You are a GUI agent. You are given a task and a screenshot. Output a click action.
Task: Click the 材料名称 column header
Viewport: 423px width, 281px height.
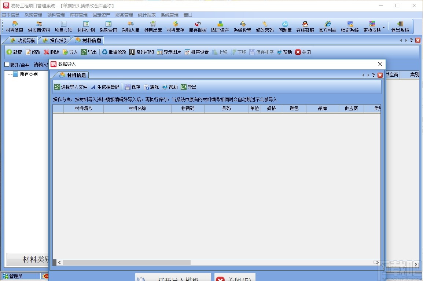[137, 108]
